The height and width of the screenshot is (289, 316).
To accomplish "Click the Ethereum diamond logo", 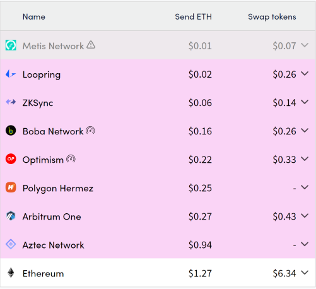I will [11, 273].
